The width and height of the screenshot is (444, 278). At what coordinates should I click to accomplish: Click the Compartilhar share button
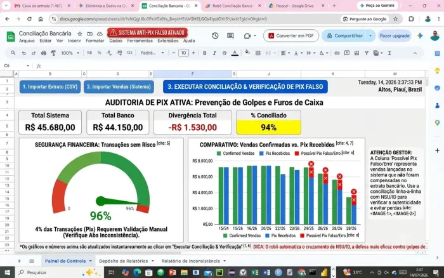(344, 36)
